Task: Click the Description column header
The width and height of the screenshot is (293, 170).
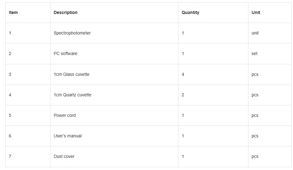Action: pos(65,13)
